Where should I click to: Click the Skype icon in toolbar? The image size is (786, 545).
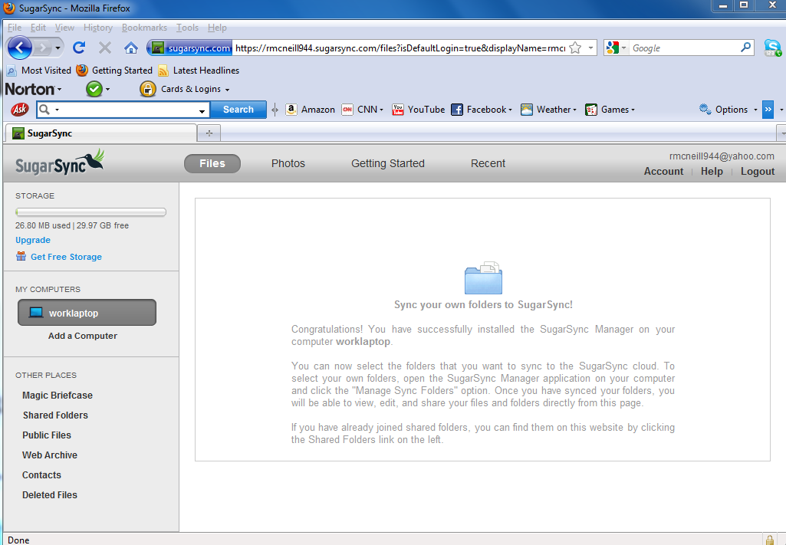(x=772, y=48)
